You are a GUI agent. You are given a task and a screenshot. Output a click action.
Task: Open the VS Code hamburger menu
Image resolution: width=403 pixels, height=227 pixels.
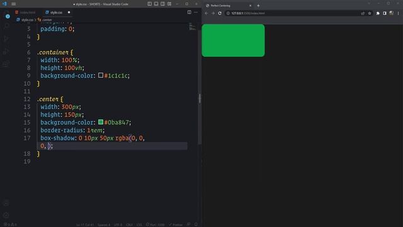tap(14, 4)
